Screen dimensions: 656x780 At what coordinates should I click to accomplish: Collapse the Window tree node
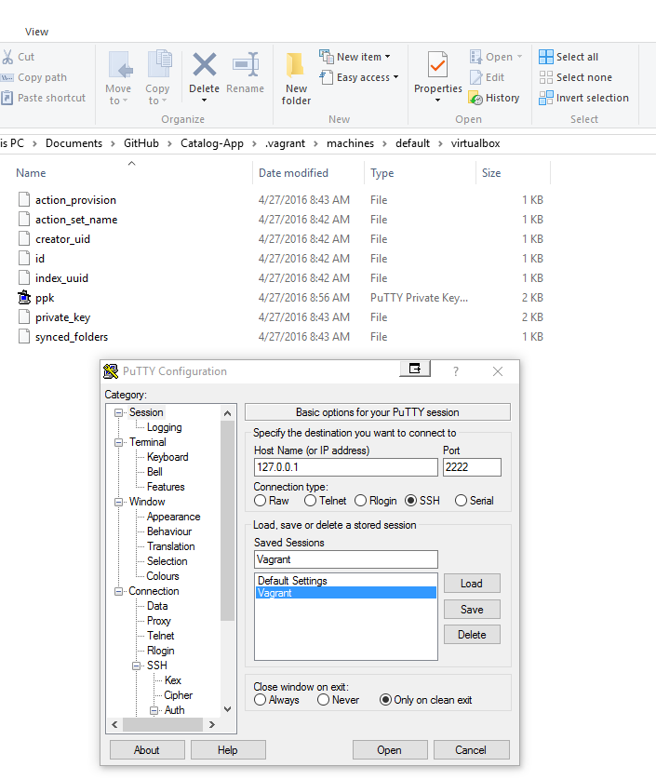(118, 502)
